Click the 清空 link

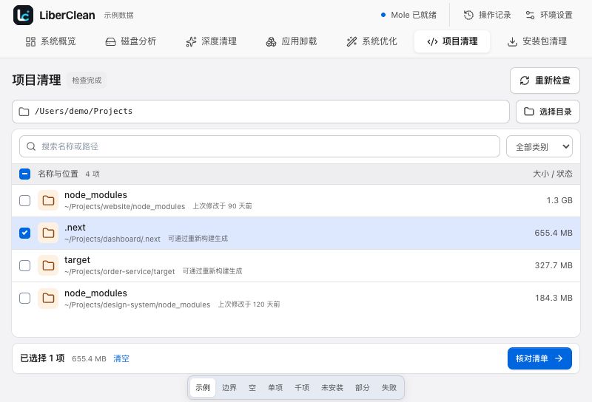[121, 358]
